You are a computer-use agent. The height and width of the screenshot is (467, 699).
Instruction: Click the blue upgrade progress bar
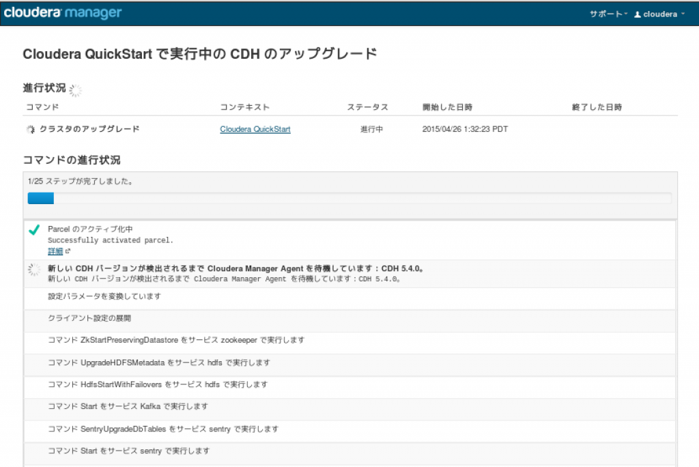coord(40,198)
